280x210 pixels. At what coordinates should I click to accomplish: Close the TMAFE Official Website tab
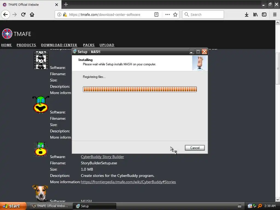click(56, 5)
